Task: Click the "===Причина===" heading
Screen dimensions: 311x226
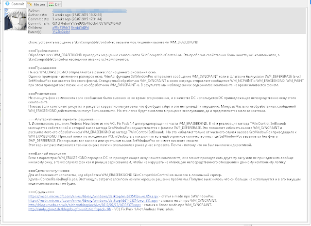Action: pyautogui.click(x=42, y=68)
